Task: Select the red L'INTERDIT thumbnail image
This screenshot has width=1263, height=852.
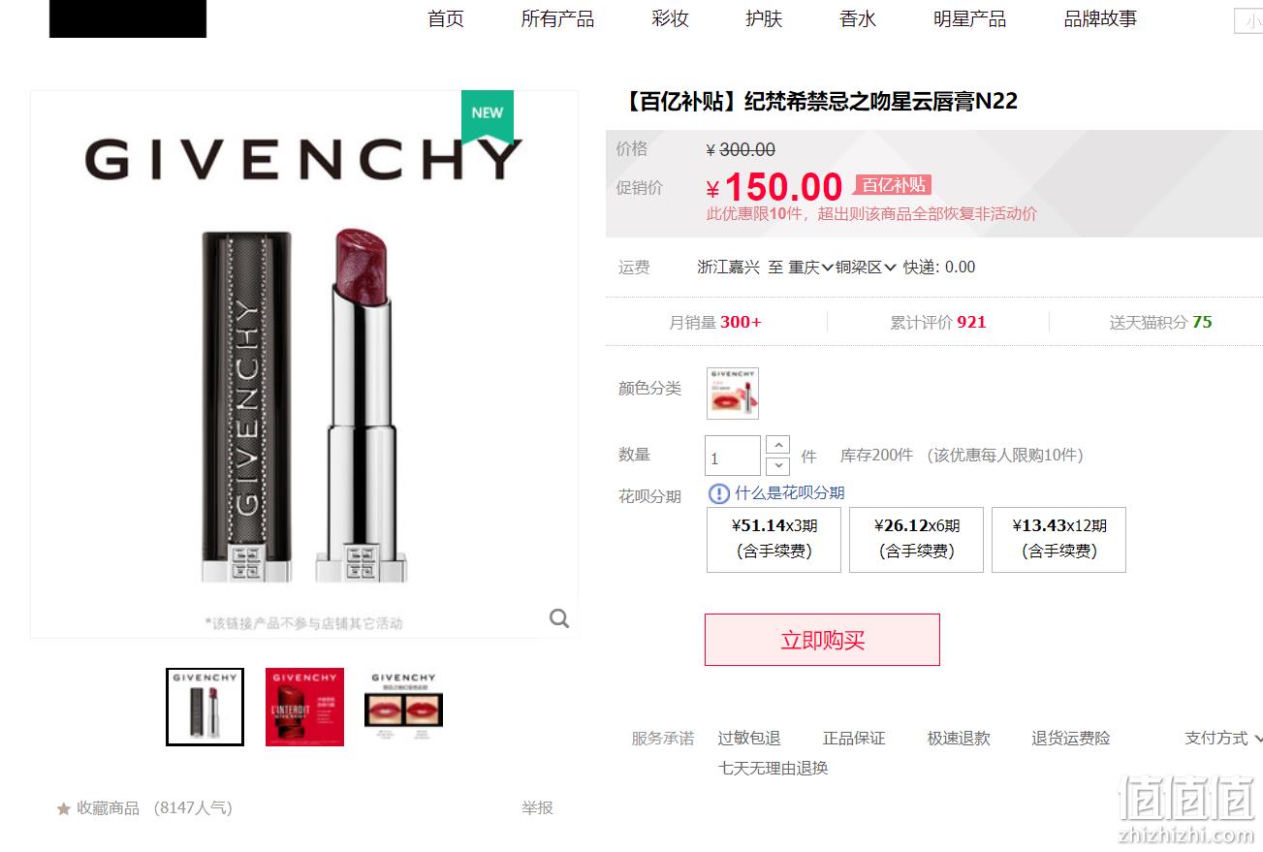Action: [304, 707]
